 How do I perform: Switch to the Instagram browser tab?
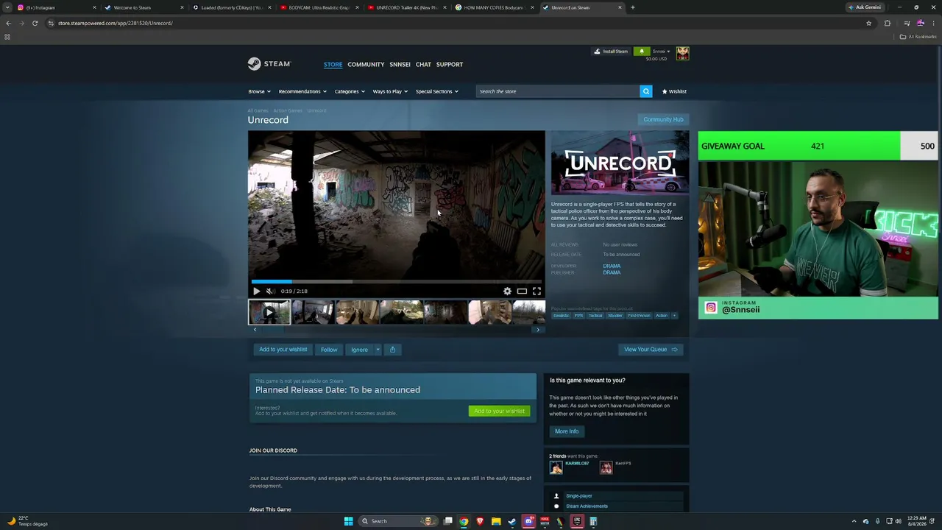(x=57, y=7)
